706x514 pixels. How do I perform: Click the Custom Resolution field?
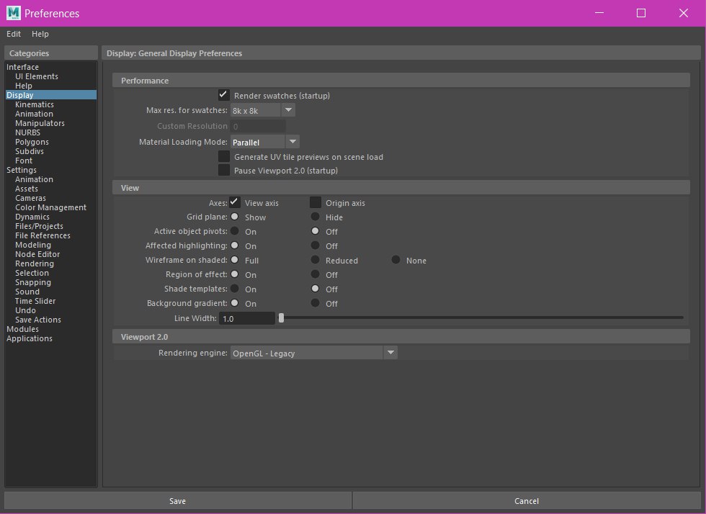258,126
